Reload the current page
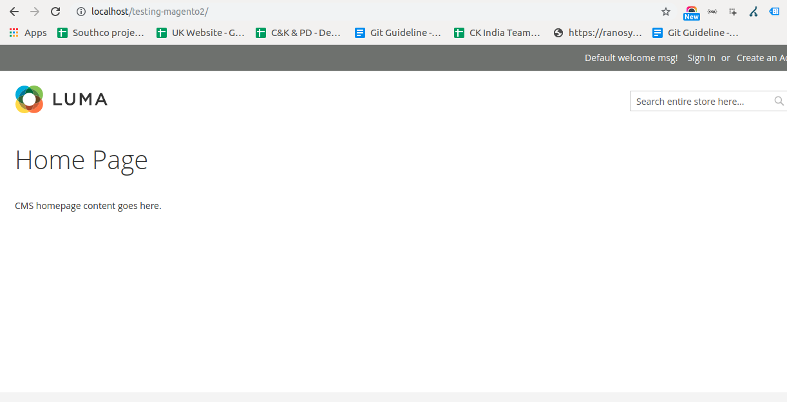 55,12
